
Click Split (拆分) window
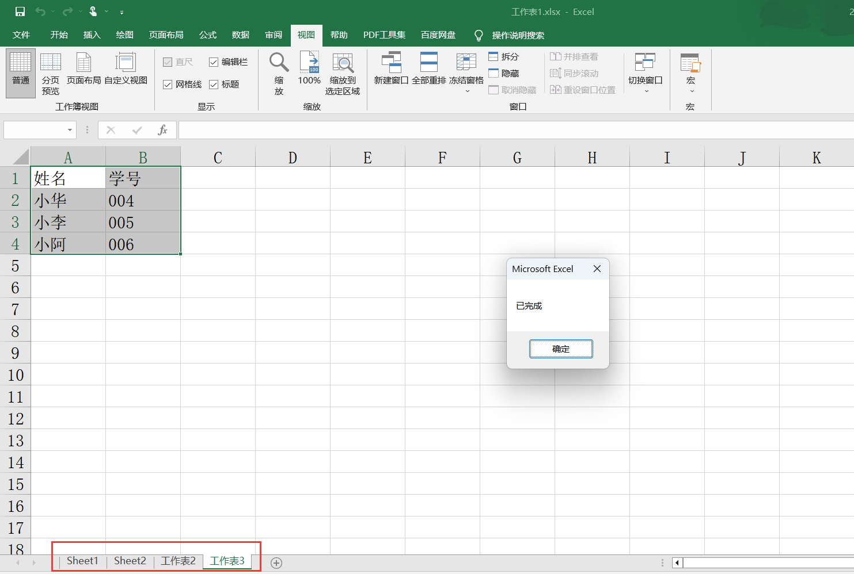tap(504, 56)
